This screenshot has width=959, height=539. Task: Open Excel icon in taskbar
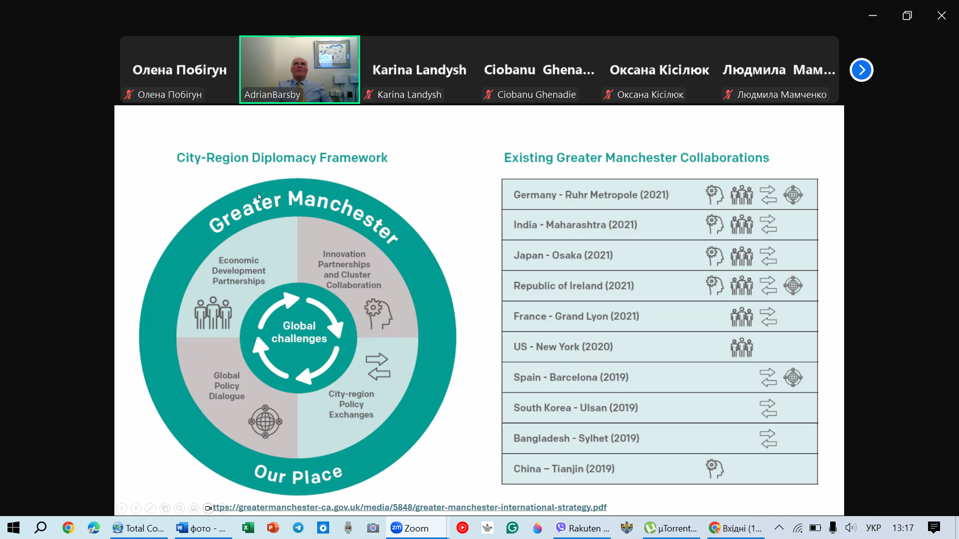(248, 528)
